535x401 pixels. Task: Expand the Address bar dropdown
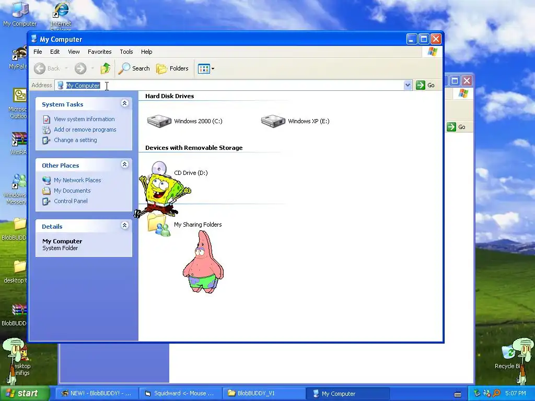tap(408, 85)
